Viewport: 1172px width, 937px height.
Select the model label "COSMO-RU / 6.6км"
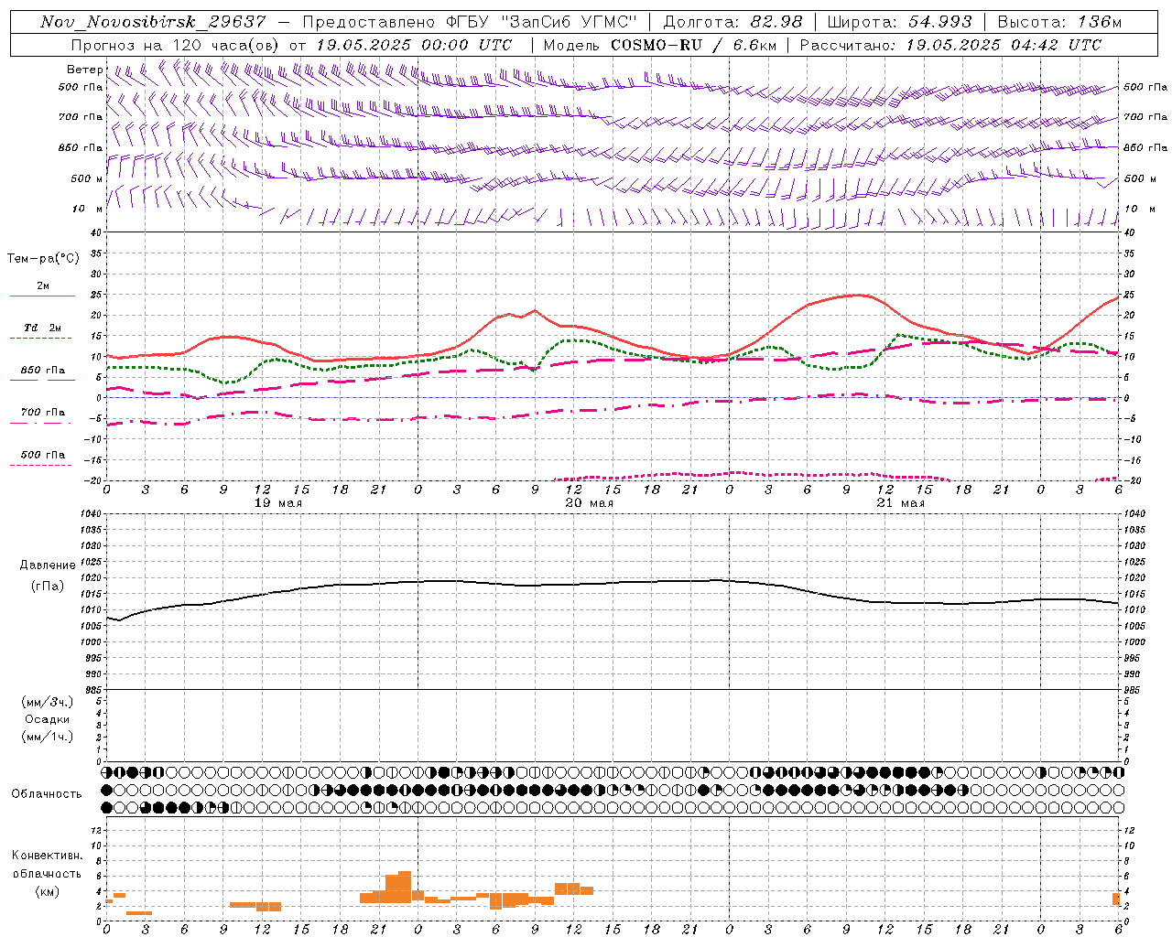(694, 45)
